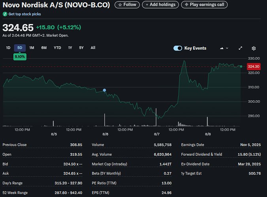The width and height of the screenshot is (267, 197).
Task: Click the Ask value 324.65
Action: point(73,173)
